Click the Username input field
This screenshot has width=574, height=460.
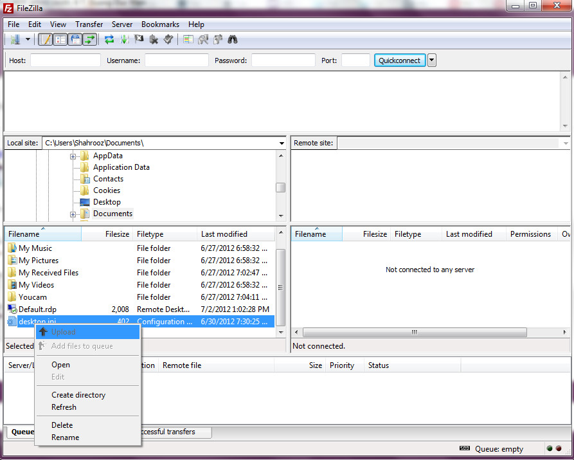point(177,60)
